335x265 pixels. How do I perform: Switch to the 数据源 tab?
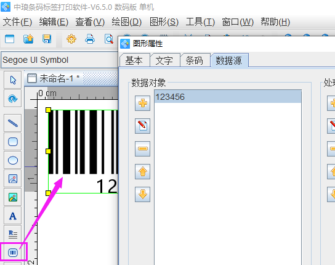[229, 60]
